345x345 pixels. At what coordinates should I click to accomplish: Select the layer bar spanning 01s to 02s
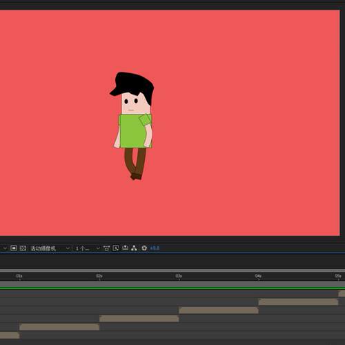coord(59,327)
